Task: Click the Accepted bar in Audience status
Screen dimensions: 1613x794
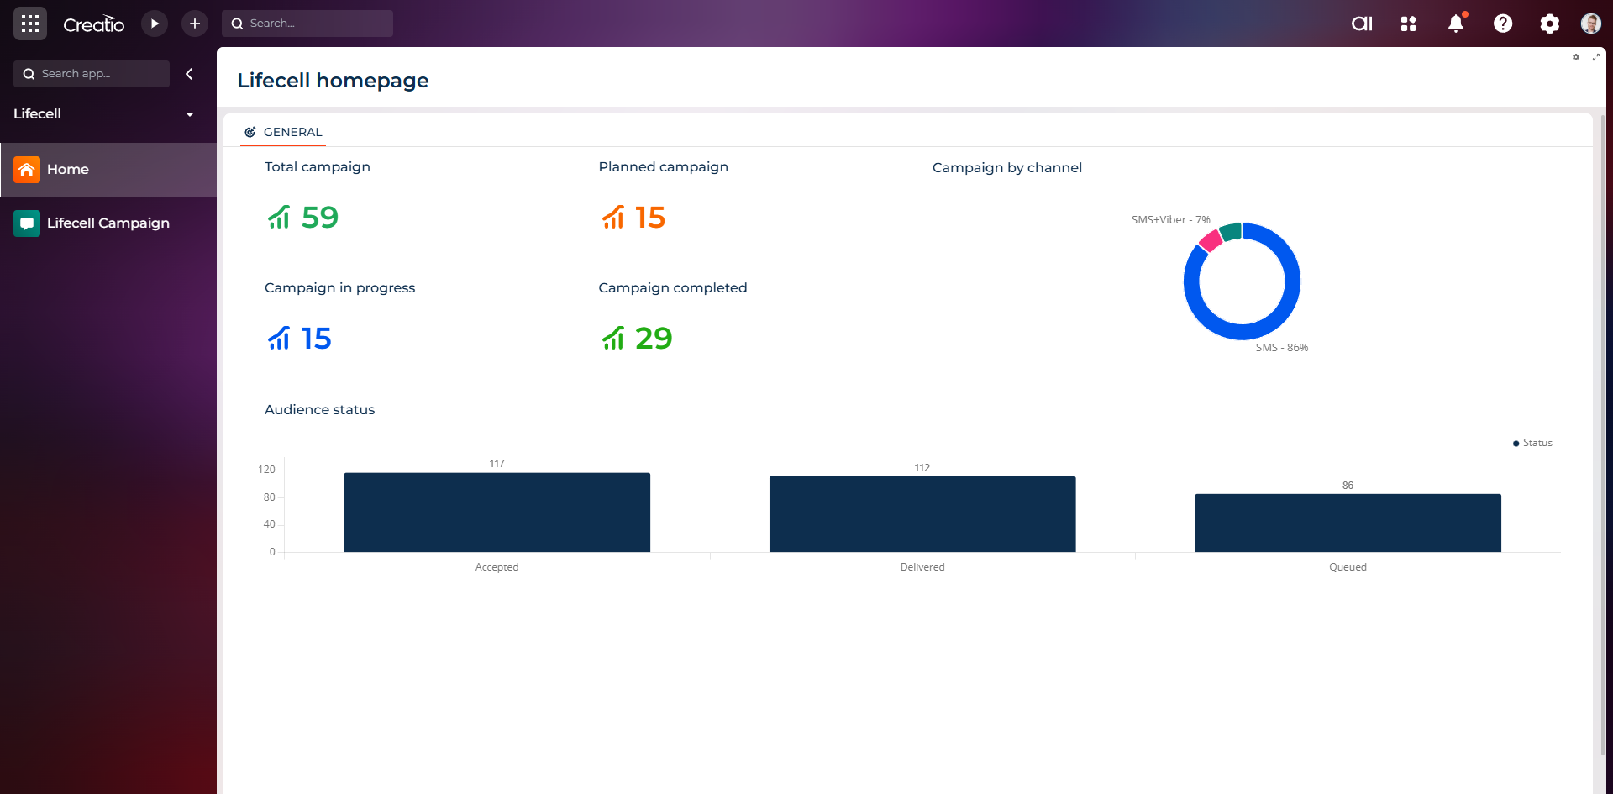Action: coord(497,513)
